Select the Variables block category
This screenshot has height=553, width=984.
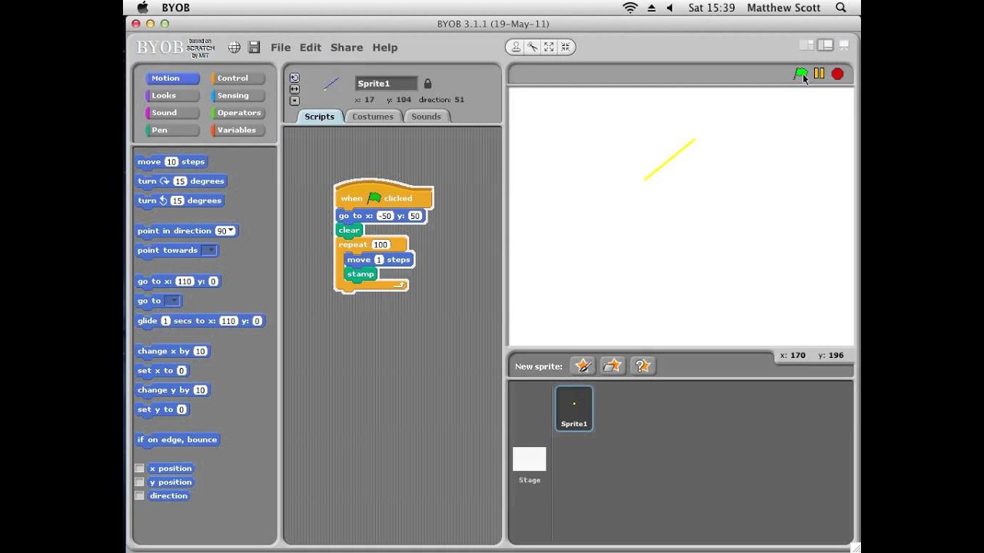tap(238, 130)
